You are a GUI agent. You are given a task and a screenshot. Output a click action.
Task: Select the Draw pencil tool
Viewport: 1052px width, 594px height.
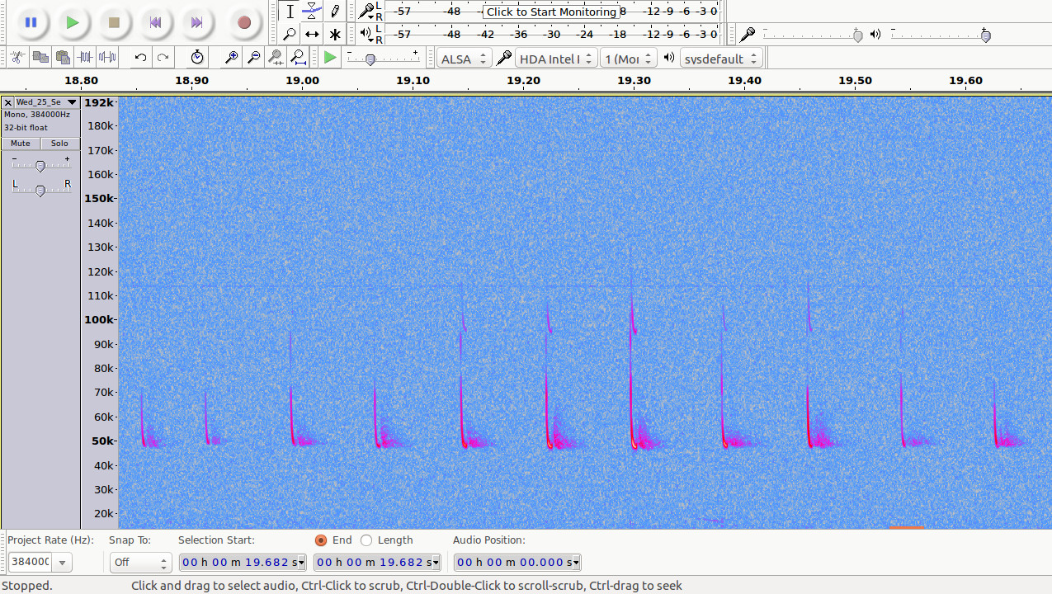(334, 12)
